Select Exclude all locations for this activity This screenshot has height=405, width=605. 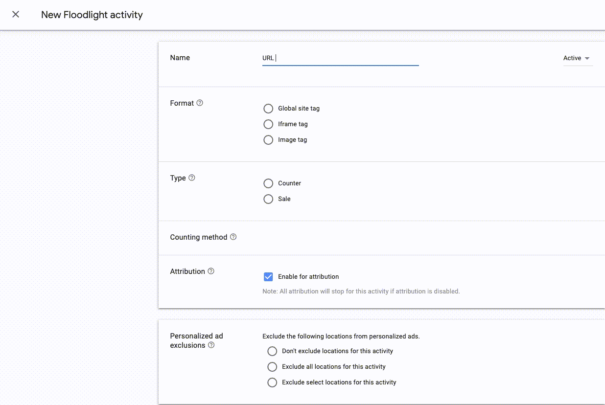click(272, 367)
